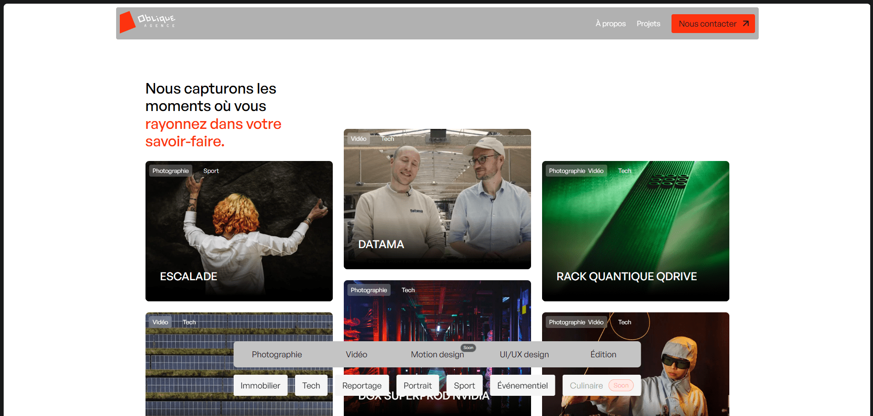The image size is (873, 416).
Task: Click the Tech tag on DATAMA card
Action: 388,139
